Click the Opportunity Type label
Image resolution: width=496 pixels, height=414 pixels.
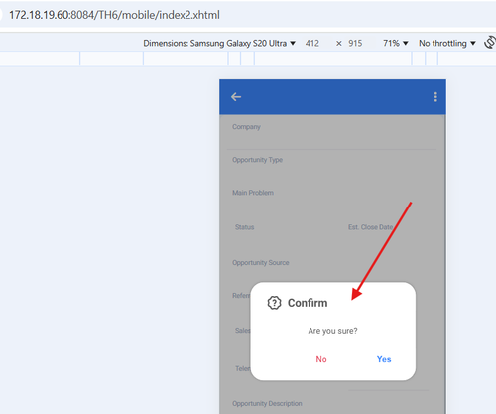click(x=257, y=160)
